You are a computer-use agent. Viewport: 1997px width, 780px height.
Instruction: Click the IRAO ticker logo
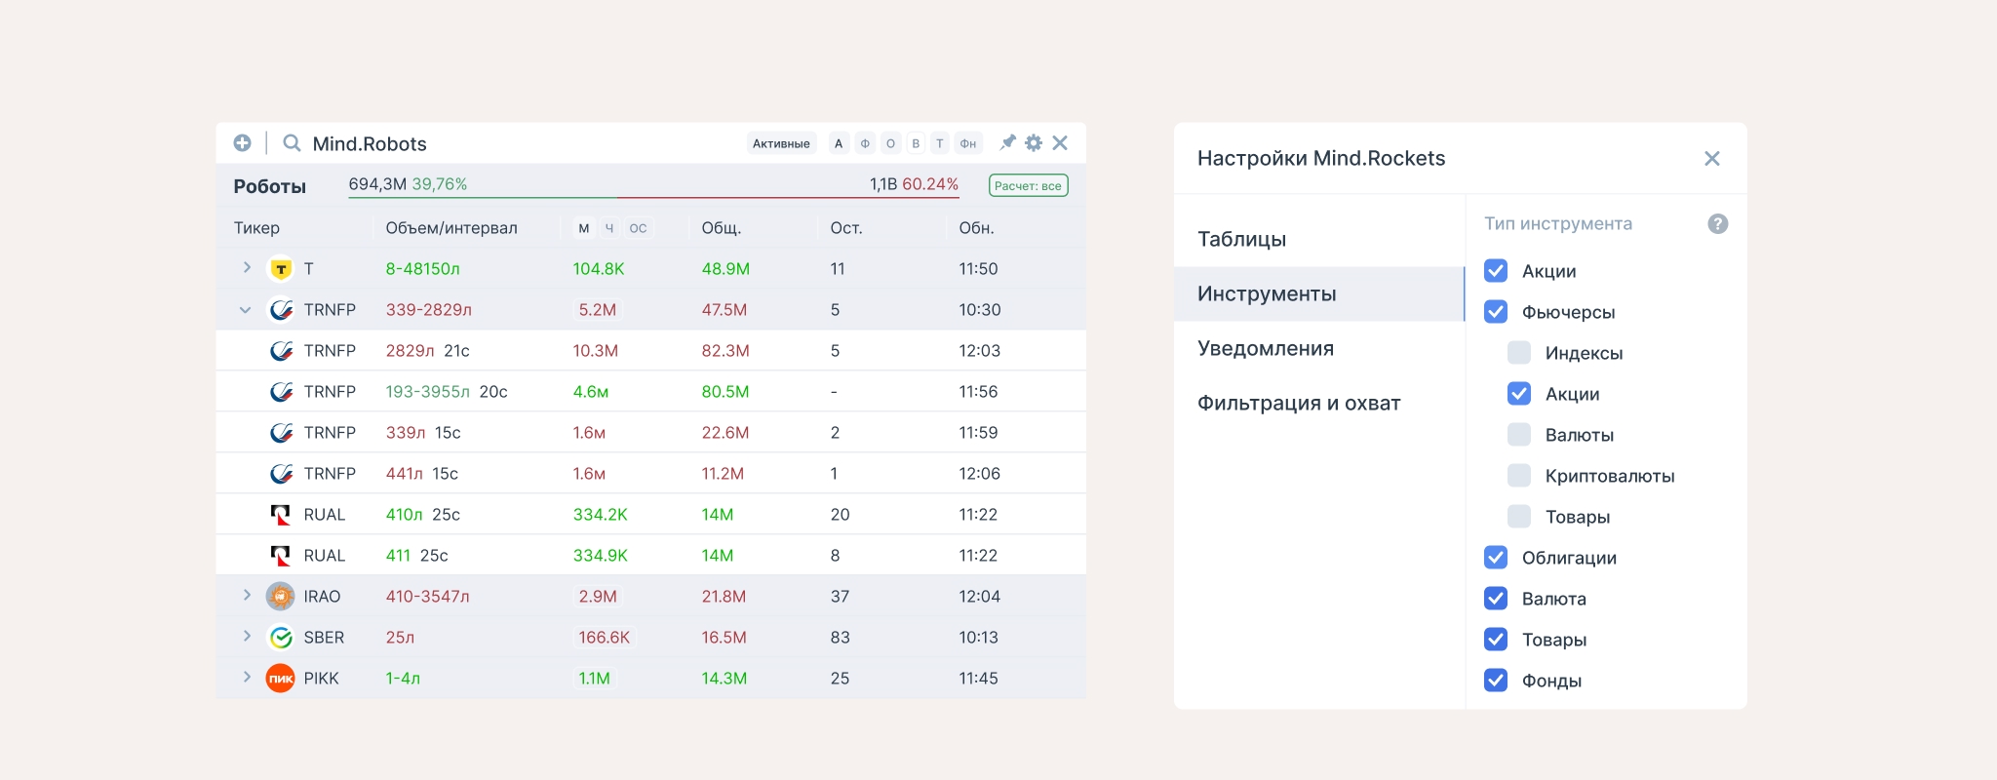[281, 597]
